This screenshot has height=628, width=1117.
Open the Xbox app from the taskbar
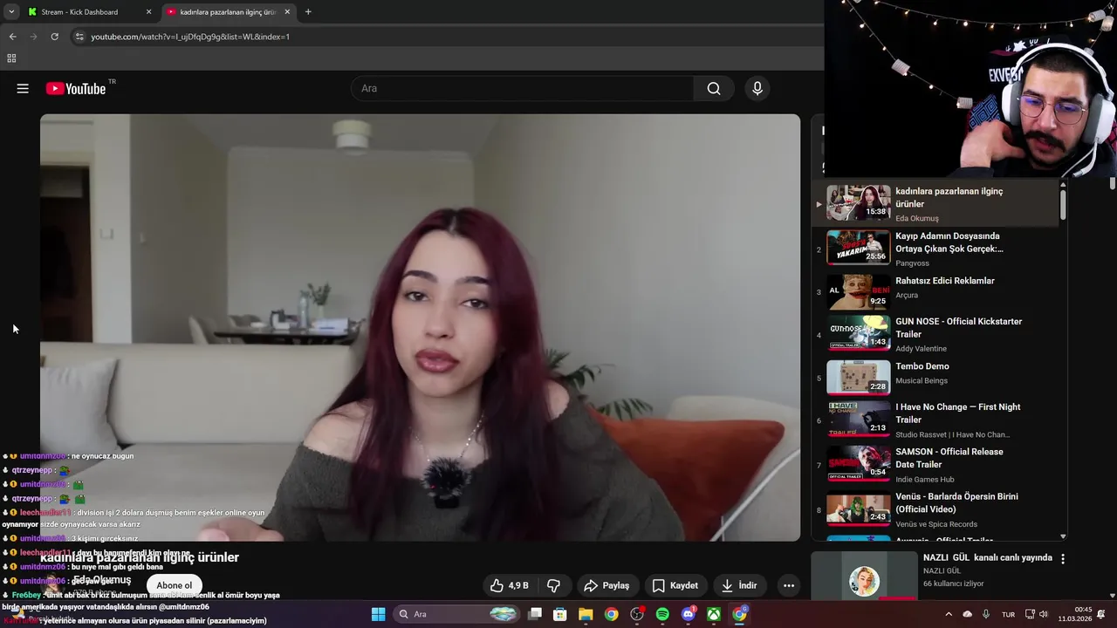[x=714, y=614]
